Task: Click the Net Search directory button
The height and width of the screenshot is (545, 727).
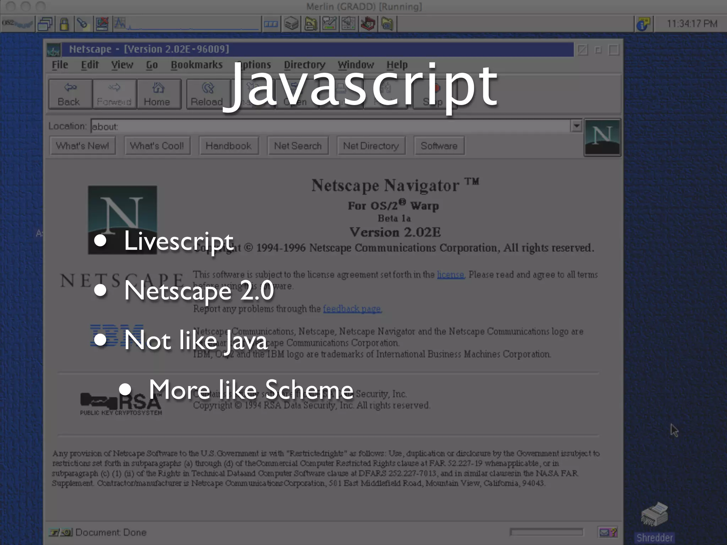Action: pos(297,146)
